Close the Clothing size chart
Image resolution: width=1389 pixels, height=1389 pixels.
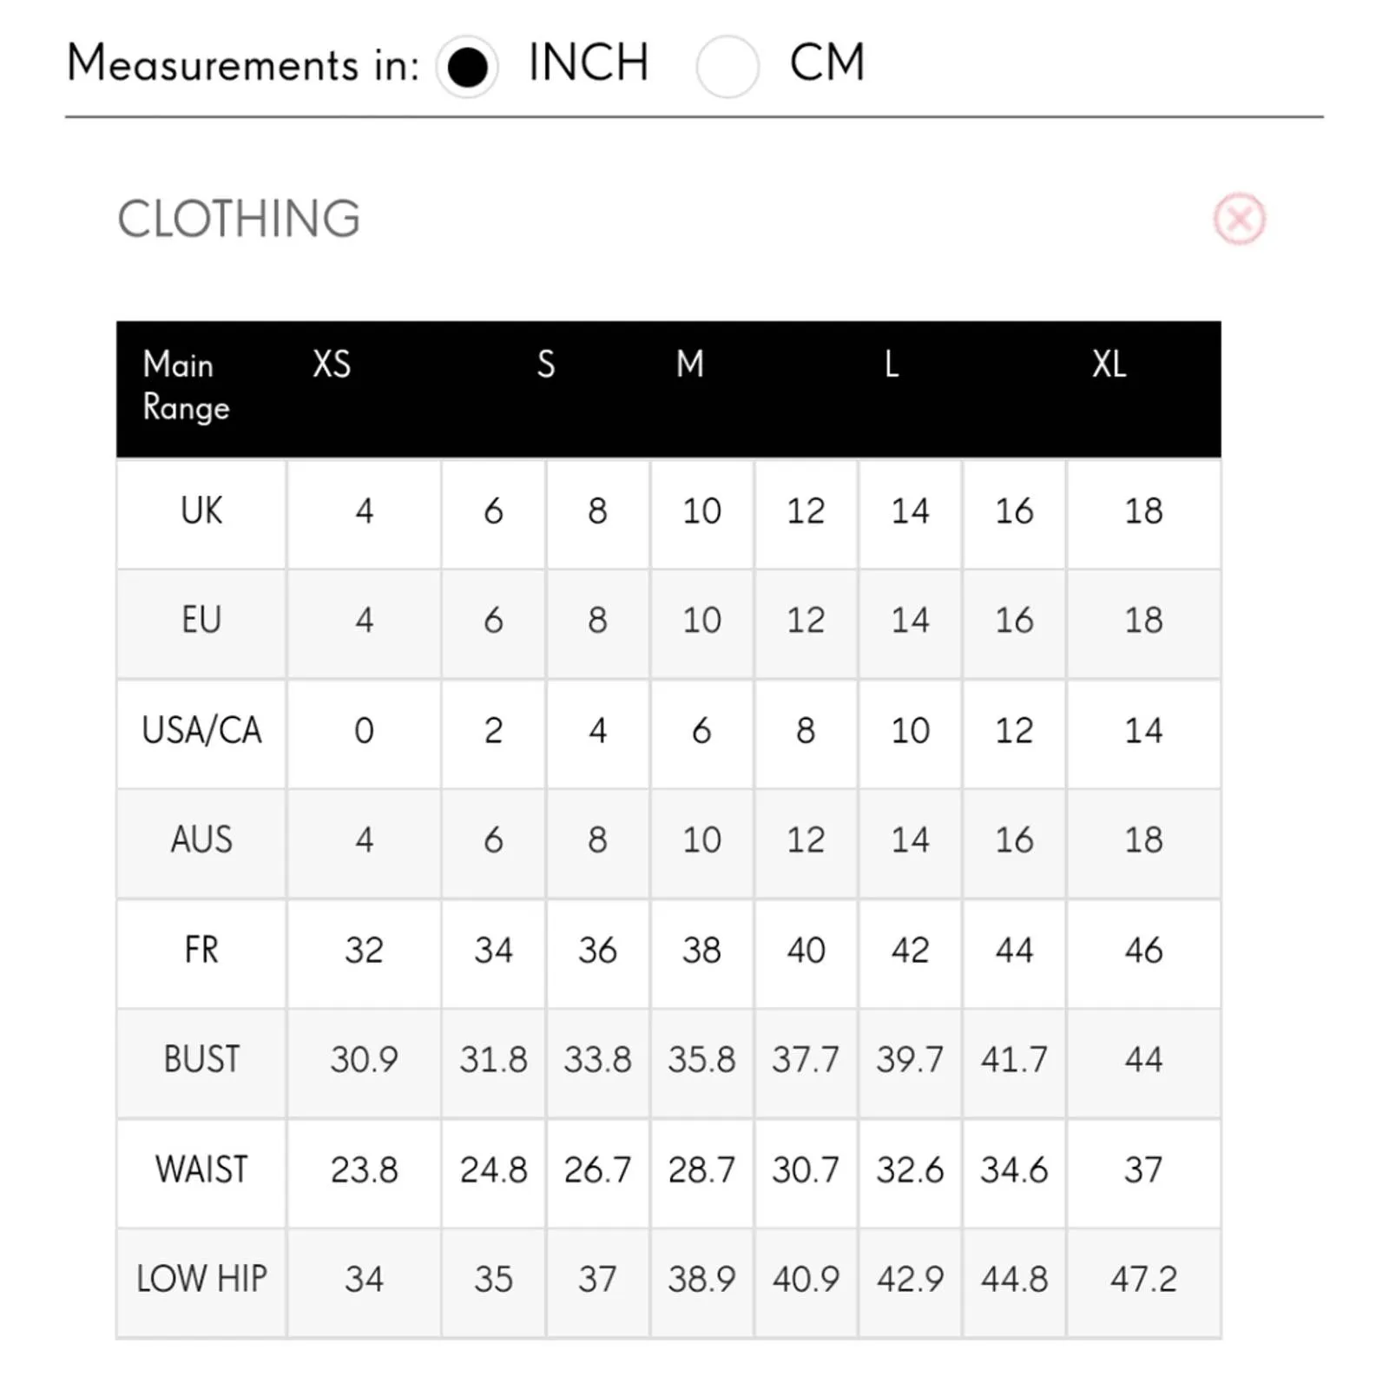pyautogui.click(x=1239, y=219)
